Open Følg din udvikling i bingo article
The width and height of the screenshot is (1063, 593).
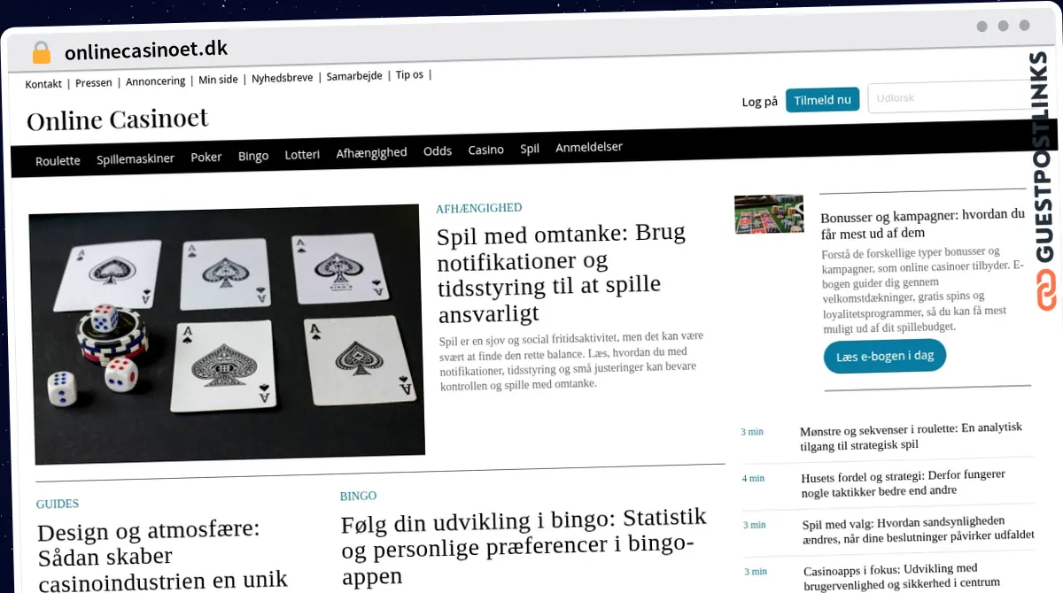point(524,546)
